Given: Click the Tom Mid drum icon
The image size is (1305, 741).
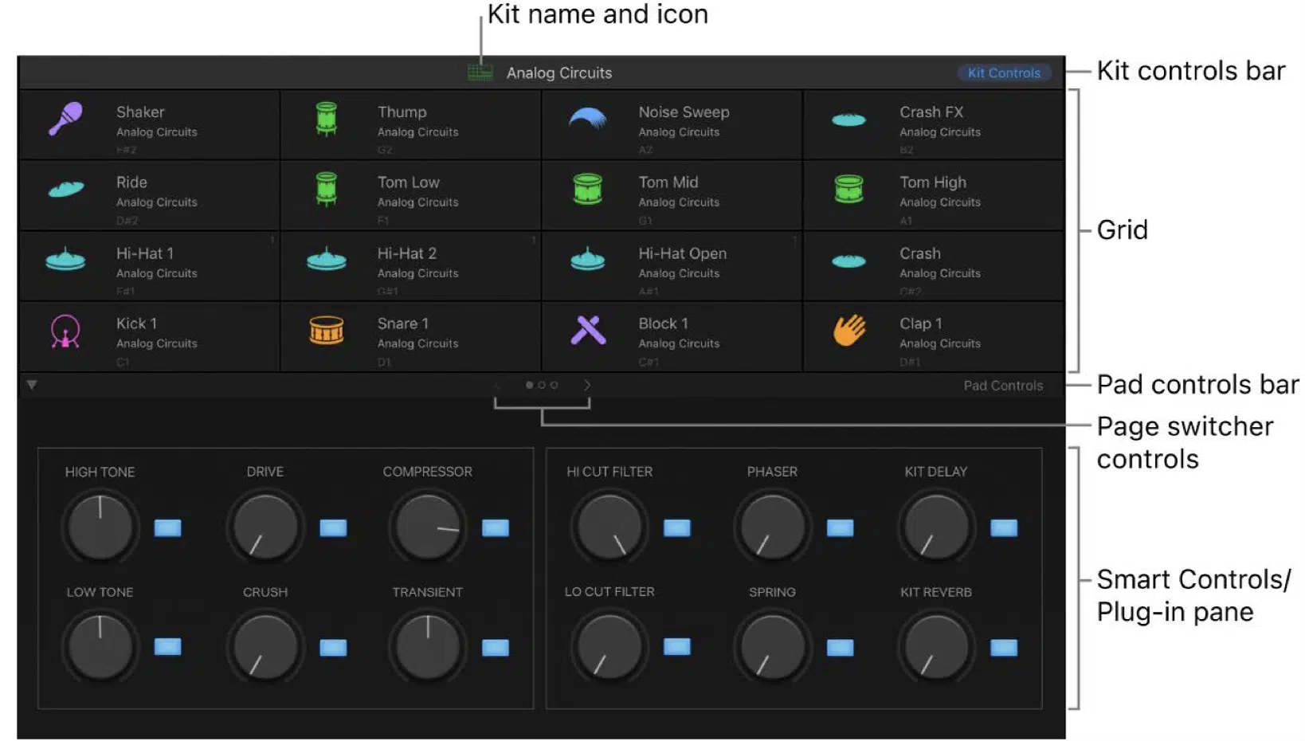Looking at the screenshot, I should pos(588,189).
